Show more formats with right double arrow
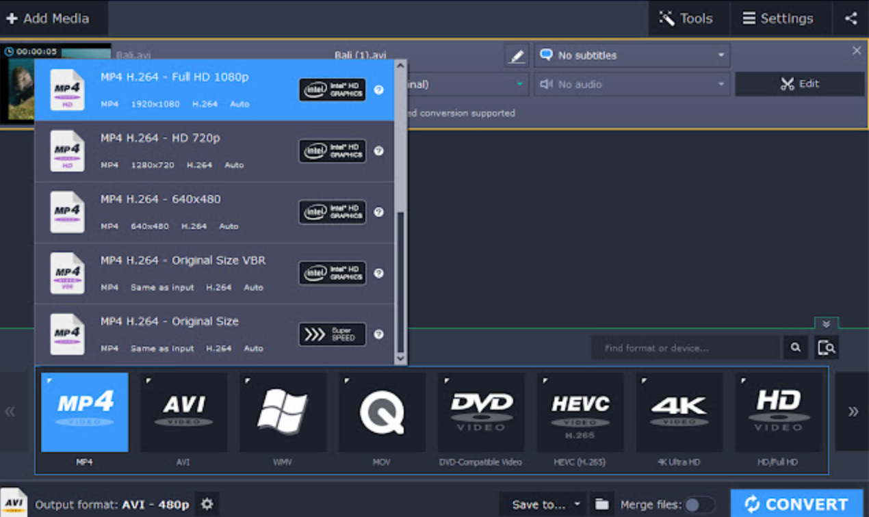The image size is (869, 517). point(853,412)
